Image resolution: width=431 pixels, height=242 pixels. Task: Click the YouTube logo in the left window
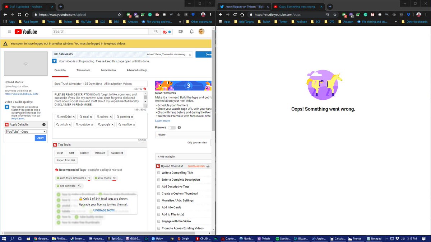[x=26, y=32]
